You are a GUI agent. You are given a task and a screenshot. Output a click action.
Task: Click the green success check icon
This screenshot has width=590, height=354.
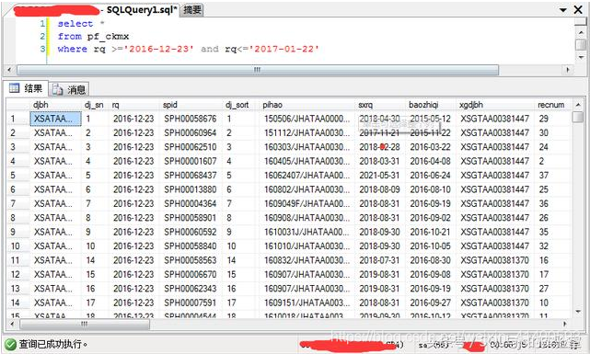click(x=10, y=344)
